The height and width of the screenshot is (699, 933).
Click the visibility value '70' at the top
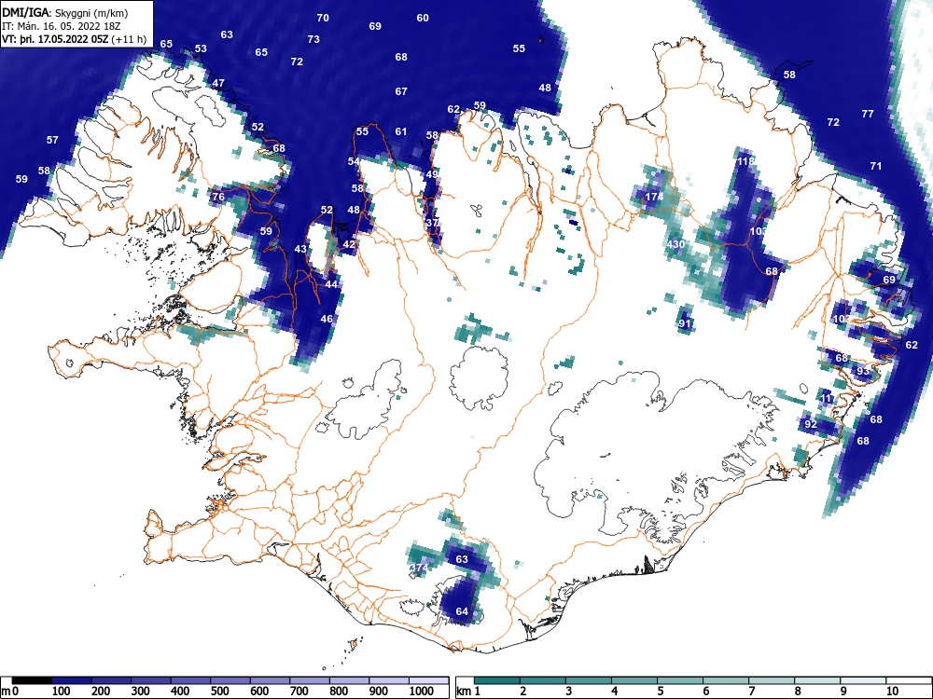[323, 18]
